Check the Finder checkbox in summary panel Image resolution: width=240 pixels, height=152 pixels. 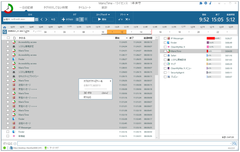point(165,43)
